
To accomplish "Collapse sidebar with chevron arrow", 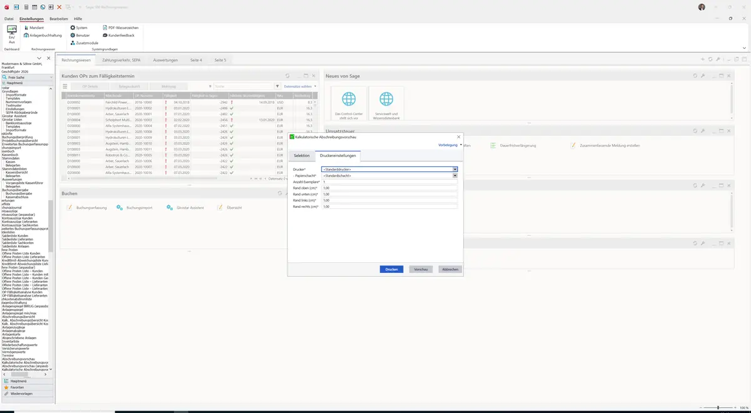I will click(x=39, y=58).
